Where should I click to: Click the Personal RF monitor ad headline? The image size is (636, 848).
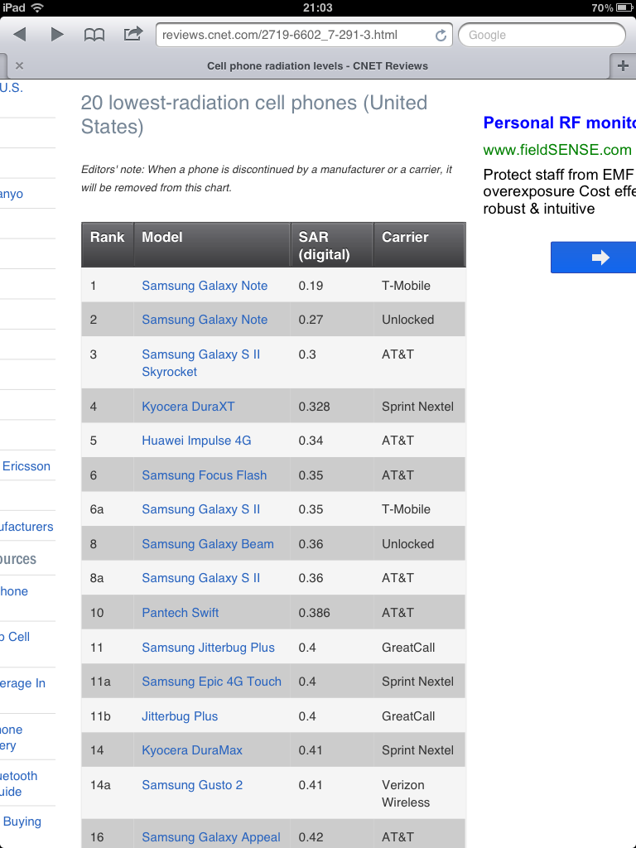pos(559,123)
